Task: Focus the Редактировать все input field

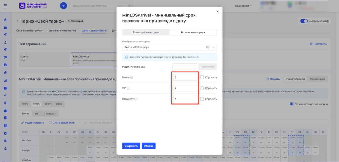Action: click(184, 67)
